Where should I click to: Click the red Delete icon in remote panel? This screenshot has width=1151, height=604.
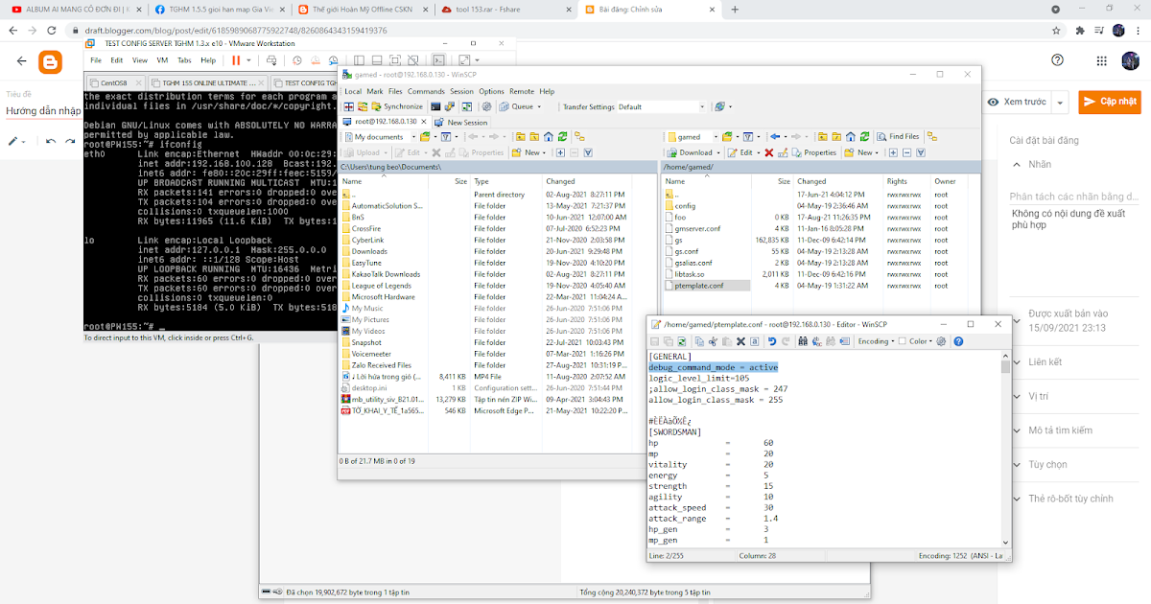tap(768, 152)
